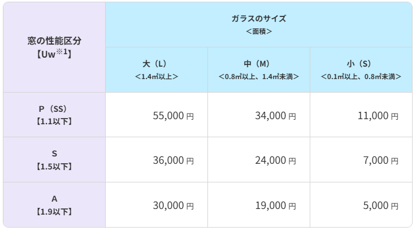Click the S【1.5以下】 row header
This screenshot has width=416, height=231.
click(x=54, y=159)
